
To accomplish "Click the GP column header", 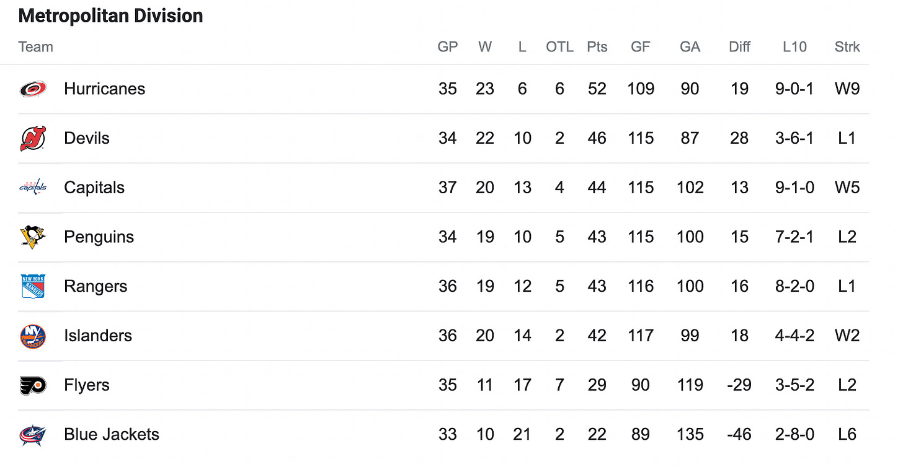I will tap(448, 47).
